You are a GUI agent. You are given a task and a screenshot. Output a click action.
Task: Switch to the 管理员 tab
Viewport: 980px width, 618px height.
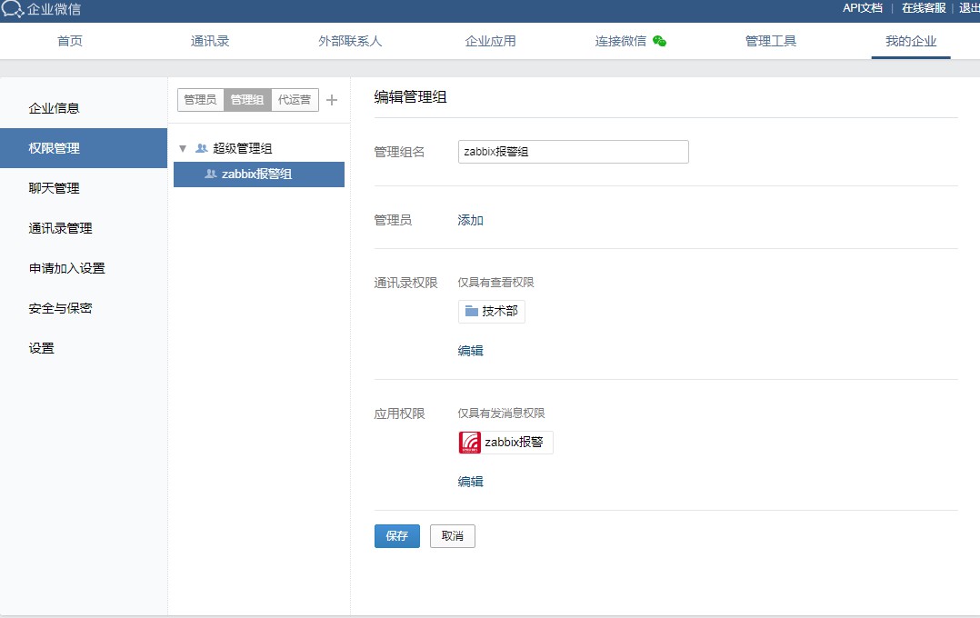click(200, 100)
